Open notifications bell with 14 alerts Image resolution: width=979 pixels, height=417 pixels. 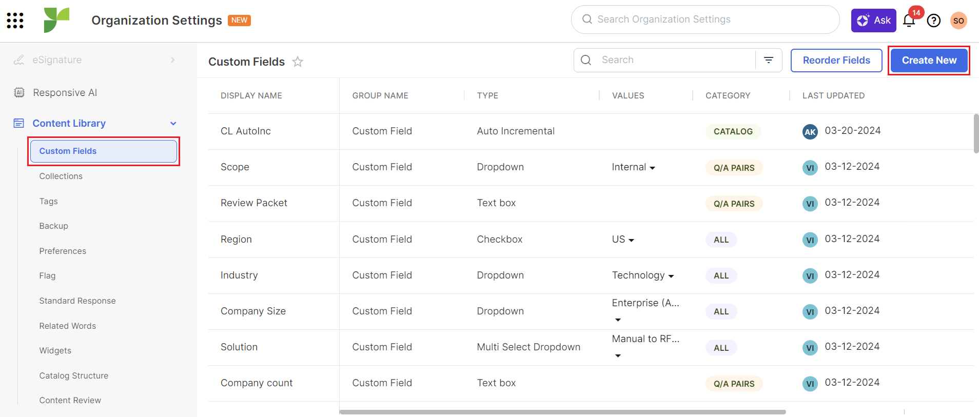tap(909, 21)
